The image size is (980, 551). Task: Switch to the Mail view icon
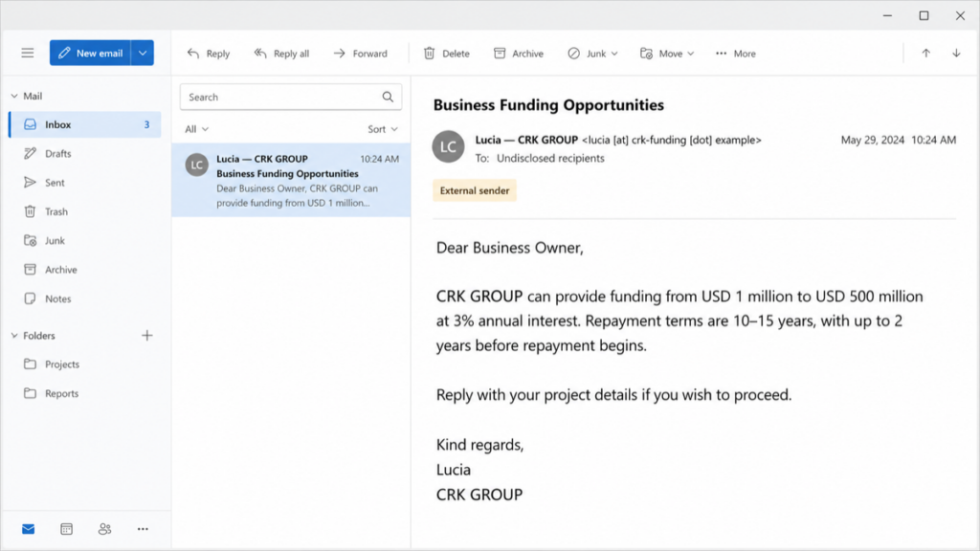point(28,529)
